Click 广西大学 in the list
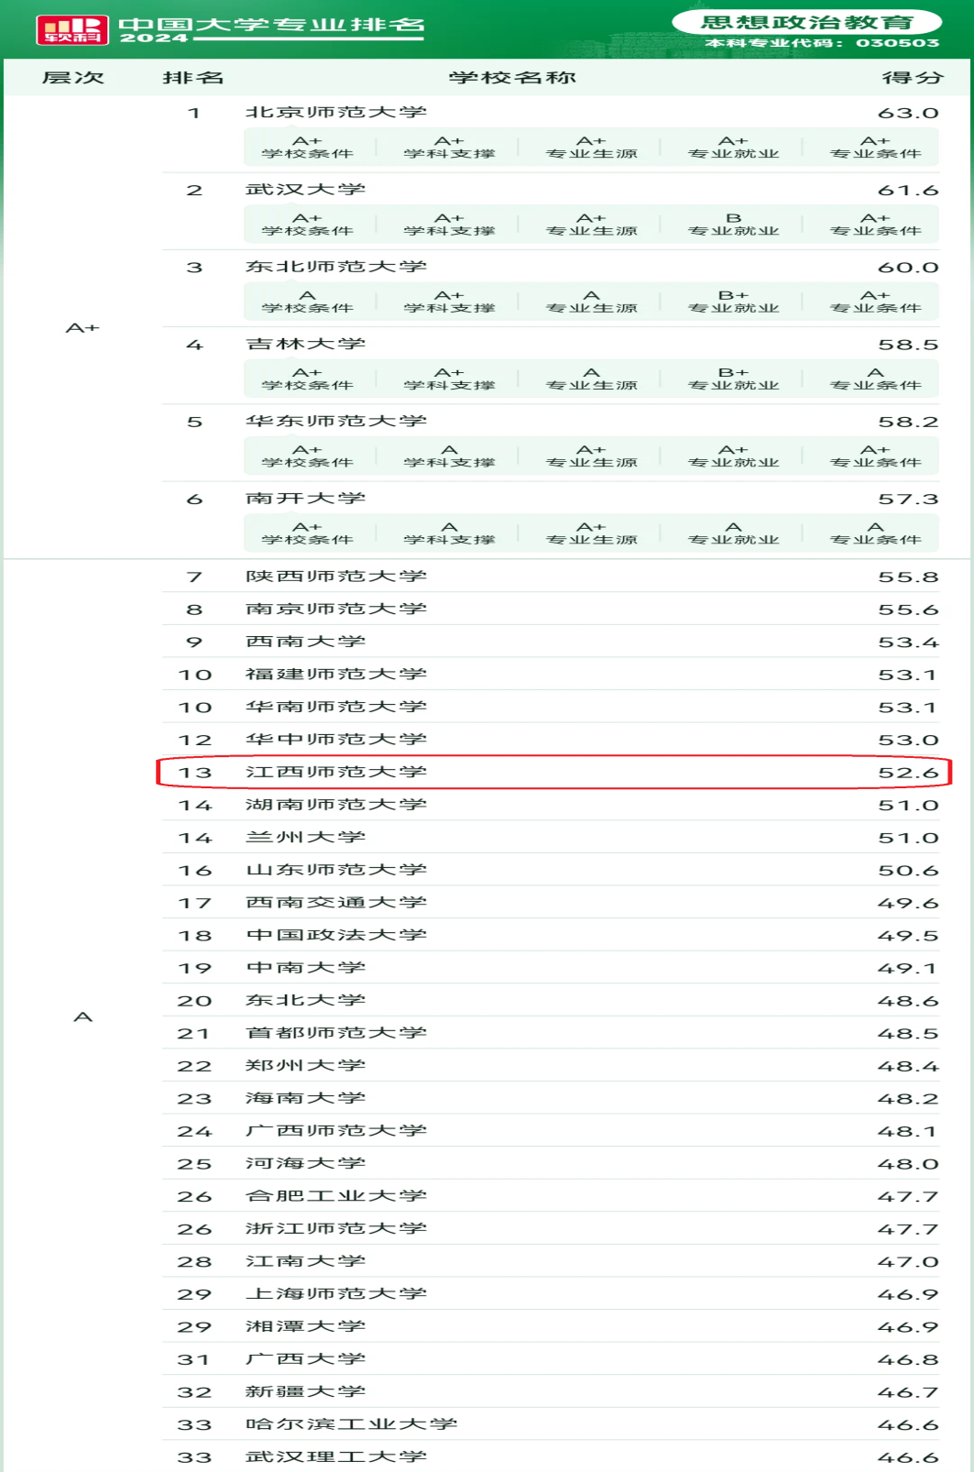The image size is (974, 1472). (x=305, y=1357)
